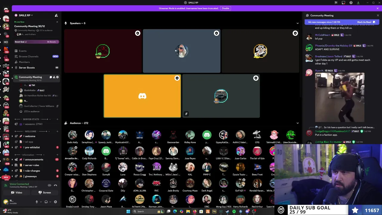Click invite icon on Community Meeting channel
Viewport: 382px width, 215px height.
click(x=54, y=77)
